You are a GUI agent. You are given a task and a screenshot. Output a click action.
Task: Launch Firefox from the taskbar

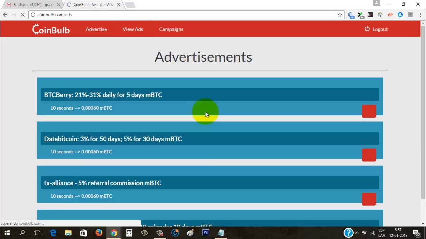[99, 233]
